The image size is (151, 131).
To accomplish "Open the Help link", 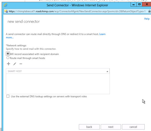I will 147,19.
